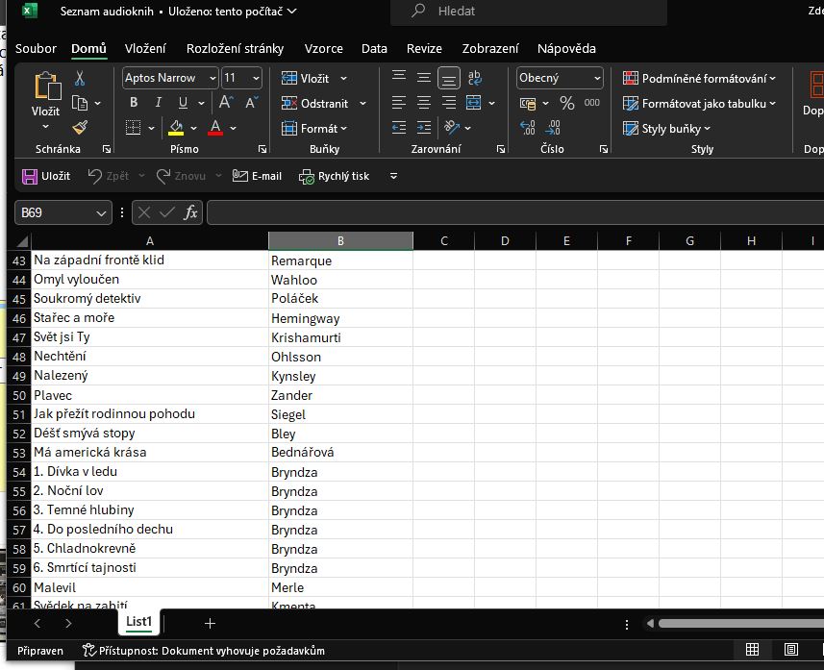
Task: Apply percent style
Action: coord(567,103)
